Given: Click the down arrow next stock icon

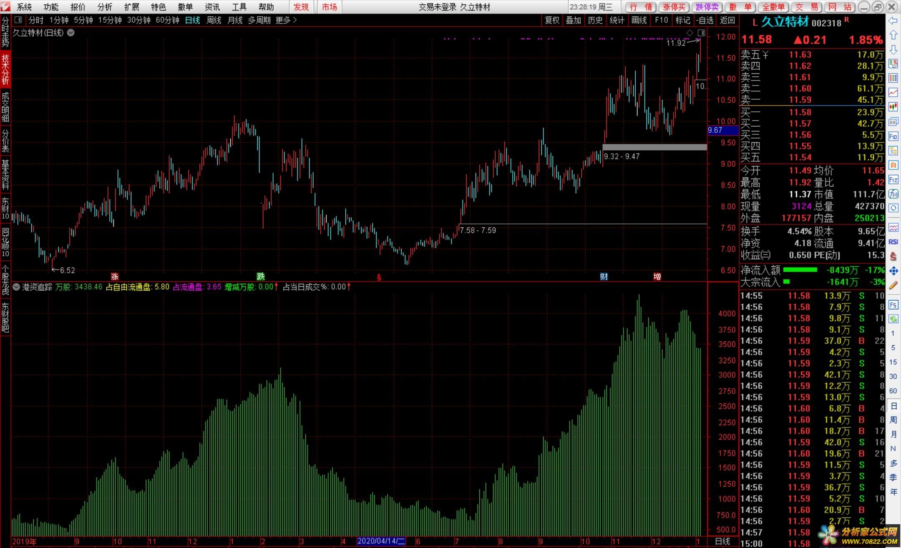Looking at the screenshot, I should point(893,50).
